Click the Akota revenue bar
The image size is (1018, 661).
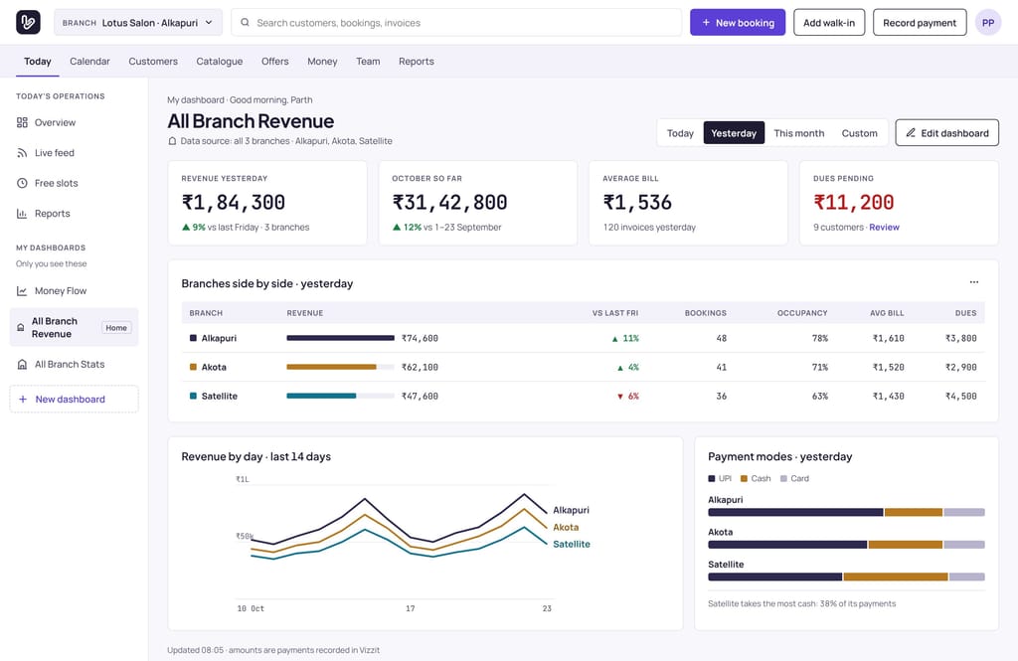[x=340, y=367]
